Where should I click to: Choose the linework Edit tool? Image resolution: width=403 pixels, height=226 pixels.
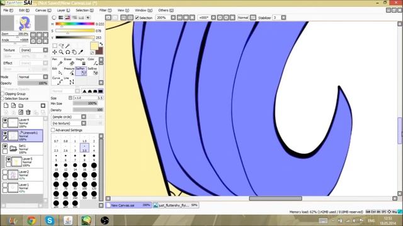(x=57, y=71)
